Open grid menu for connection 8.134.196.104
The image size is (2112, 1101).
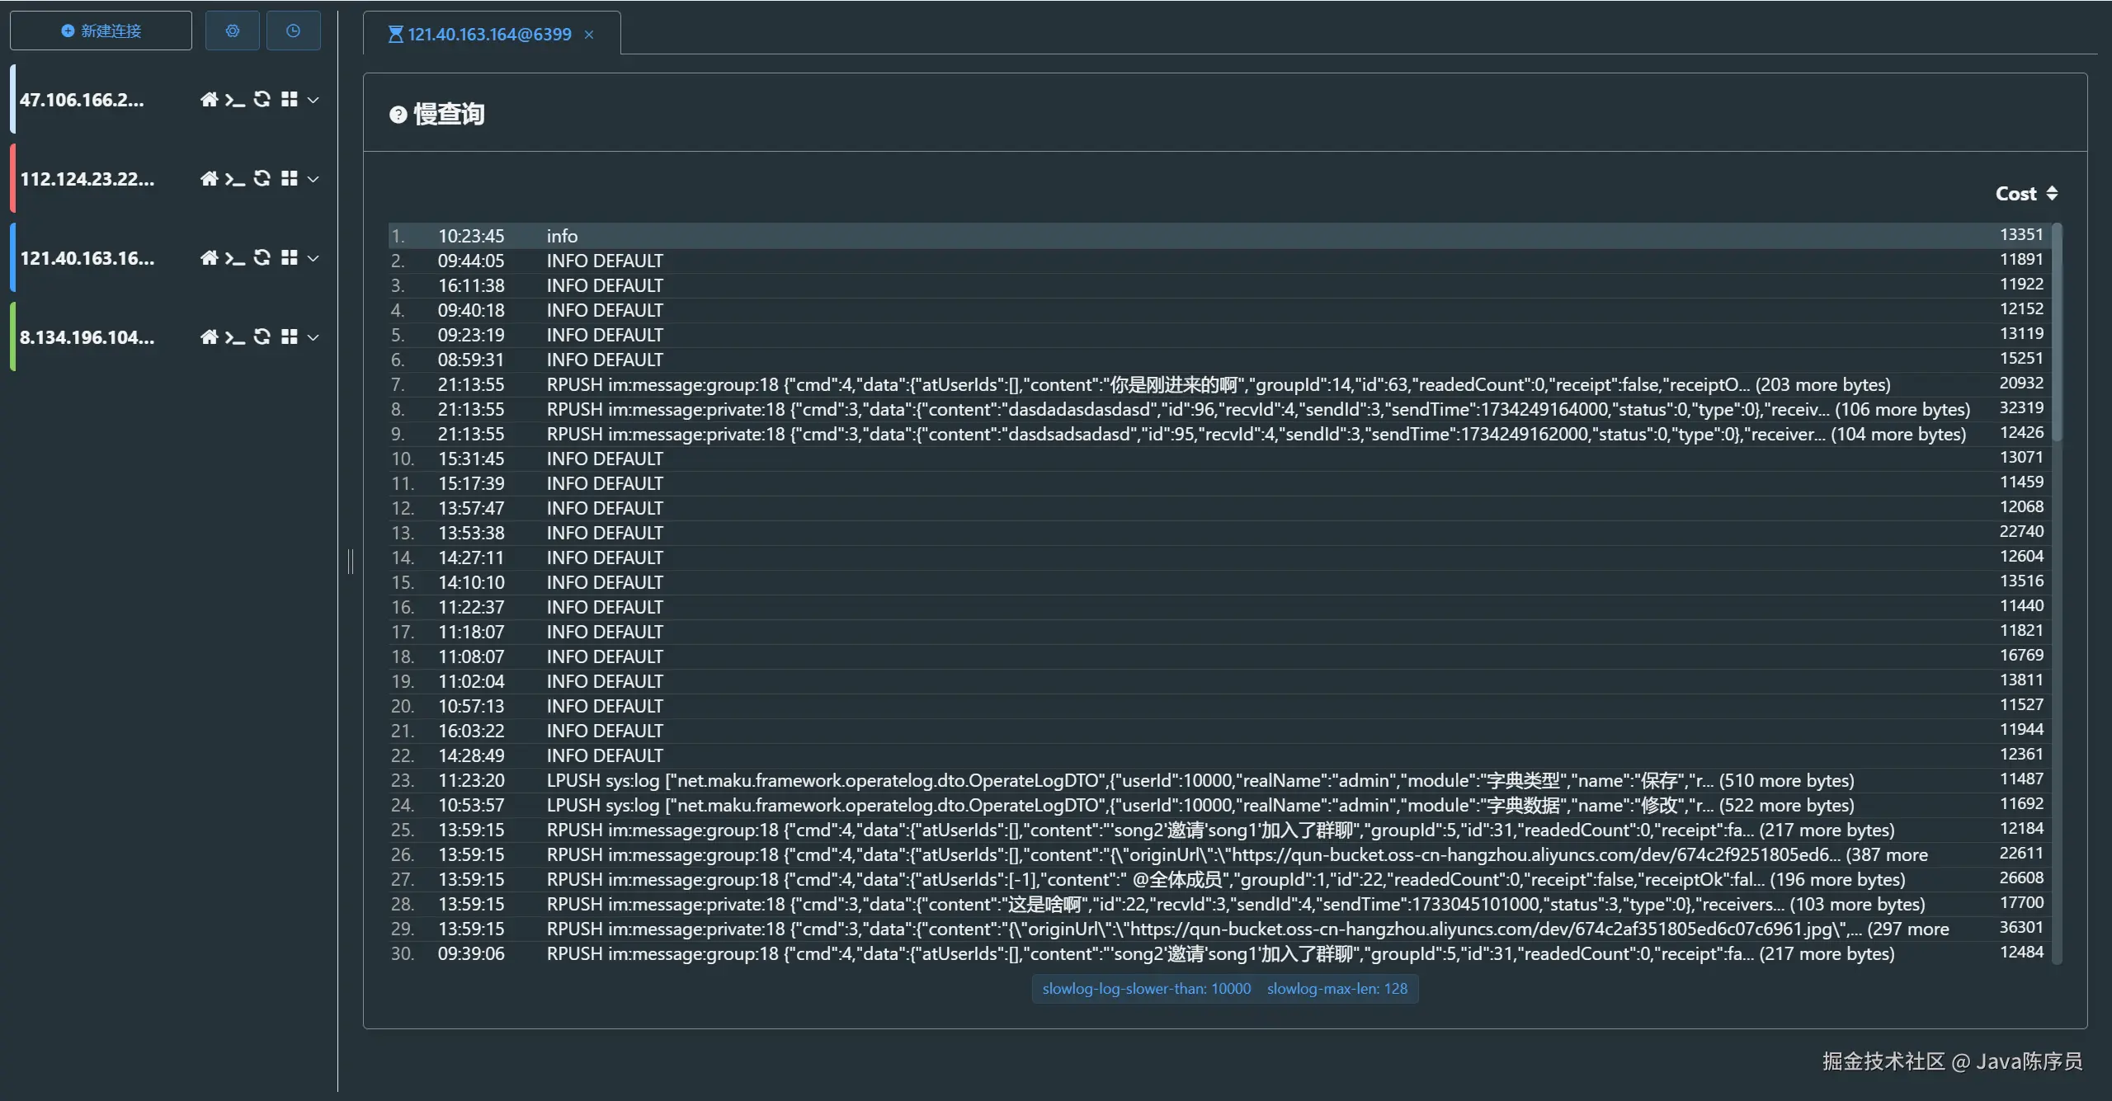(289, 337)
